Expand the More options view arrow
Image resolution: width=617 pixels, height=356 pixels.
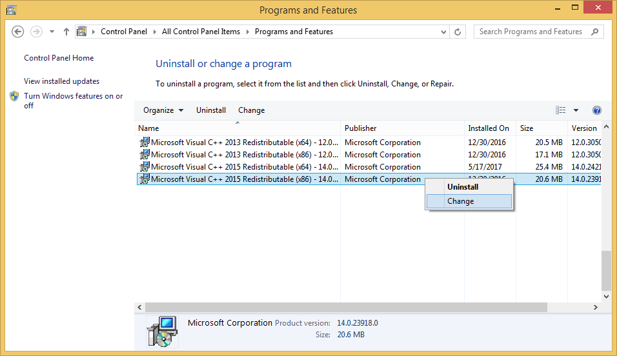(576, 110)
